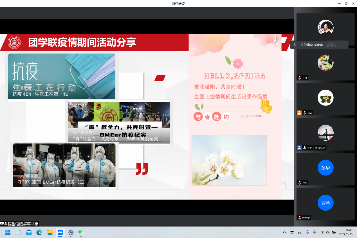Select the 丽琴 participant video tile
The height and width of the screenshot is (238, 357).
pos(325,204)
